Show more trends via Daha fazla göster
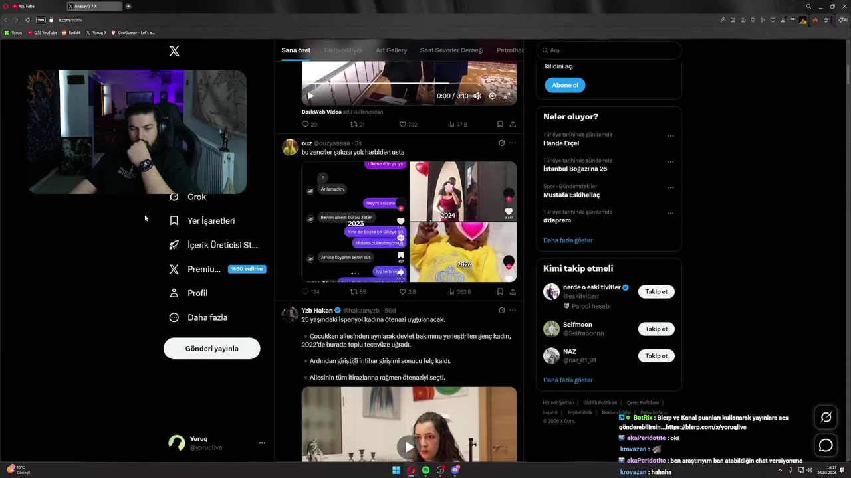The height and width of the screenshot is (478, 851). click(x=568, y=240)
